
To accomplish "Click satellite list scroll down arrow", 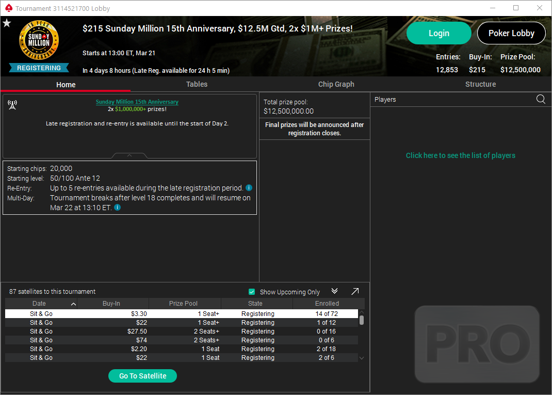I will [x=362, y=358].
